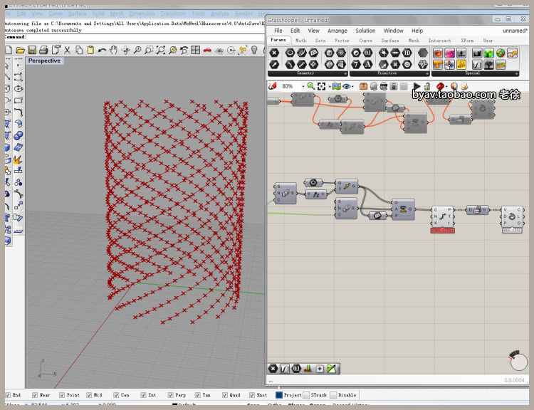Image resolution: width=534 pixels, height=410 pixels.
Task: Click the zoom extents icon in Grasshopper
Action: pyautogui.click(x=322, y=86)
